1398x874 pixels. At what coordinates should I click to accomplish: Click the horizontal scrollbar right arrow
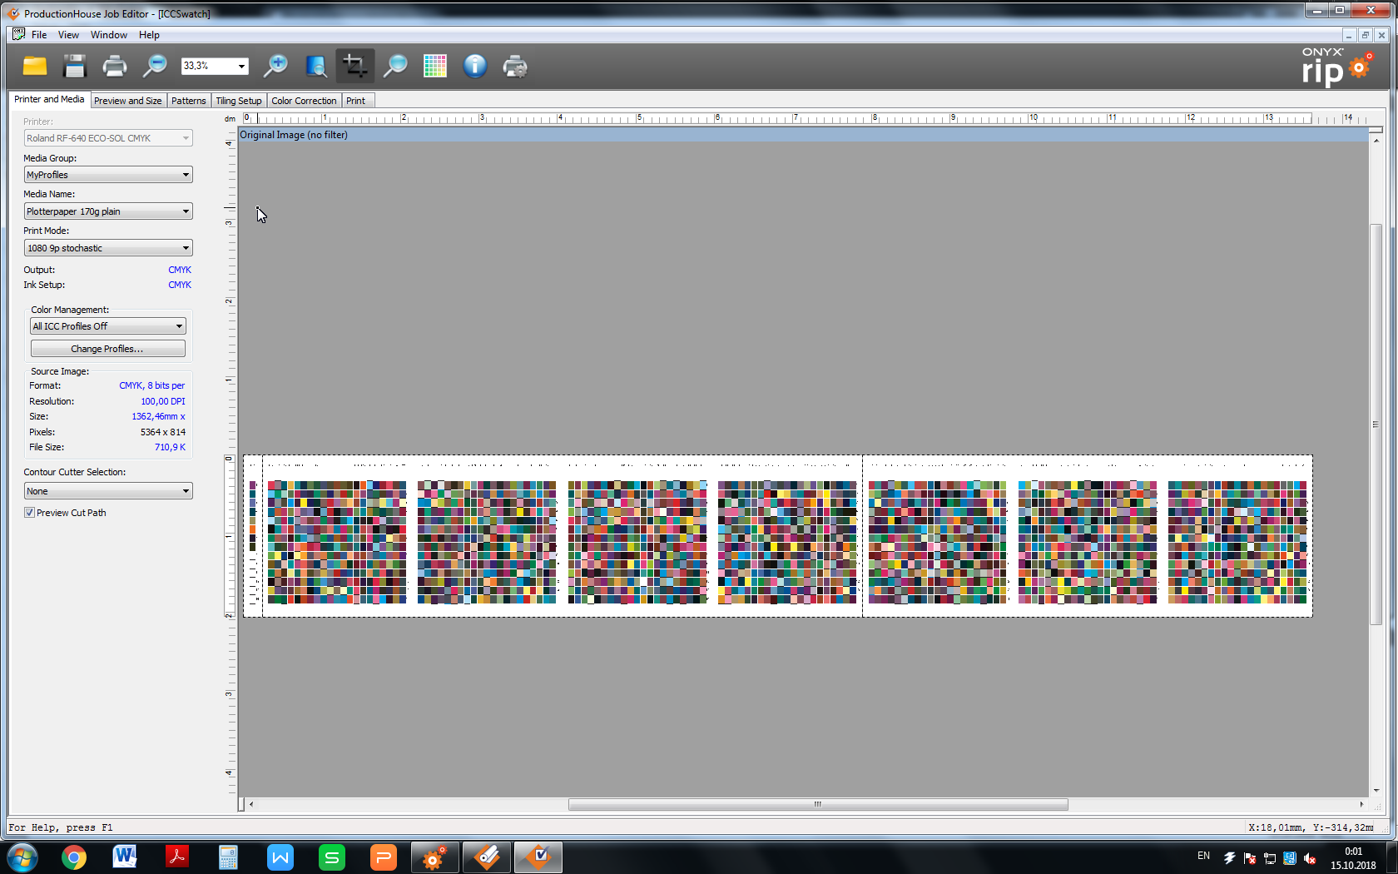(1361, 804)
